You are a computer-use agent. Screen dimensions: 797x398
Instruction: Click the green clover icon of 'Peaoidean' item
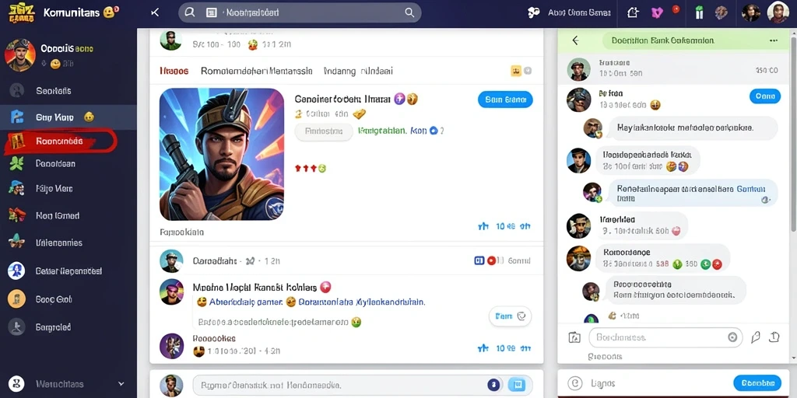(x=17, y=163)
